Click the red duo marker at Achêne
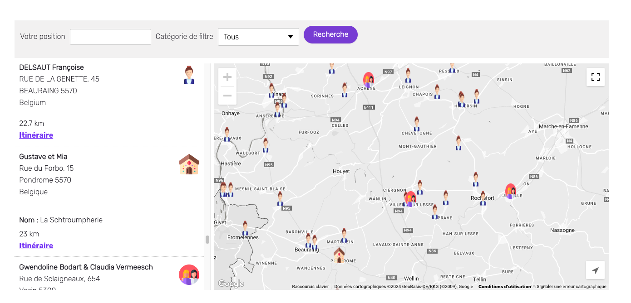The width and height of the screenshot is (631, 303). click(x=369, y=80)
